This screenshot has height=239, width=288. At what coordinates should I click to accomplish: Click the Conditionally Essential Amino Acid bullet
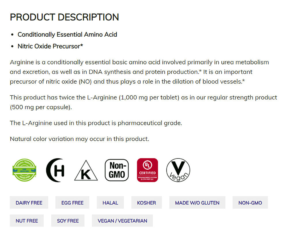[67, 35]
